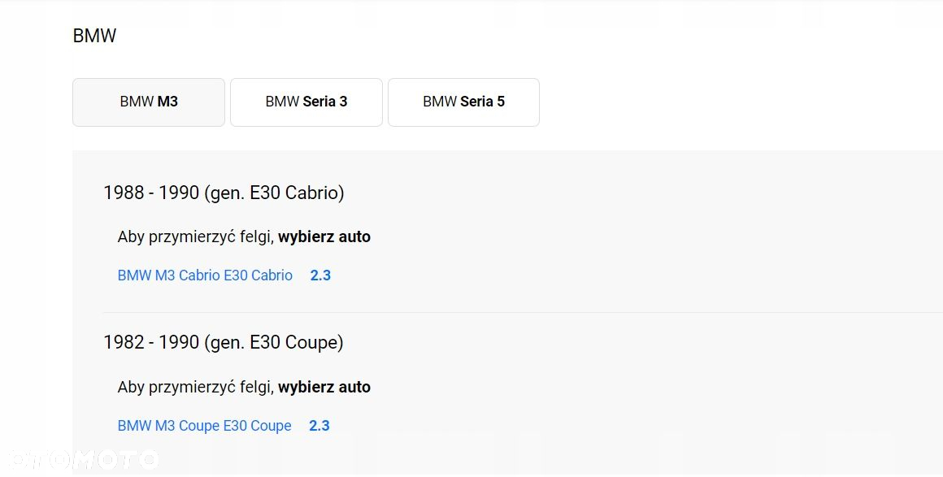Open the BMW M3 Cabrio E30 Cabrio link
The image size is (943, 477).
point(205,275)
